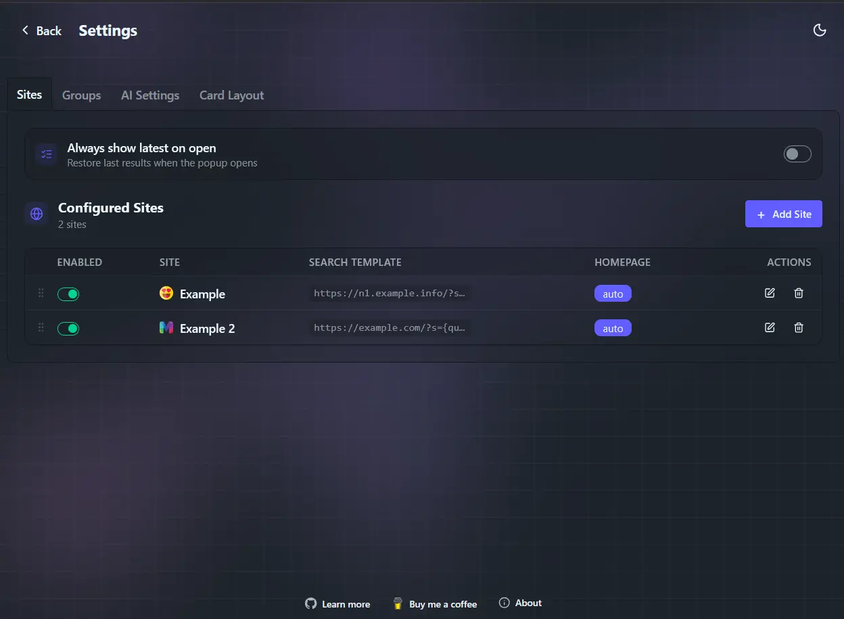The width and height of the screenshot is (844, 619).
Task: Open the About link
Action: coord(520,603)
